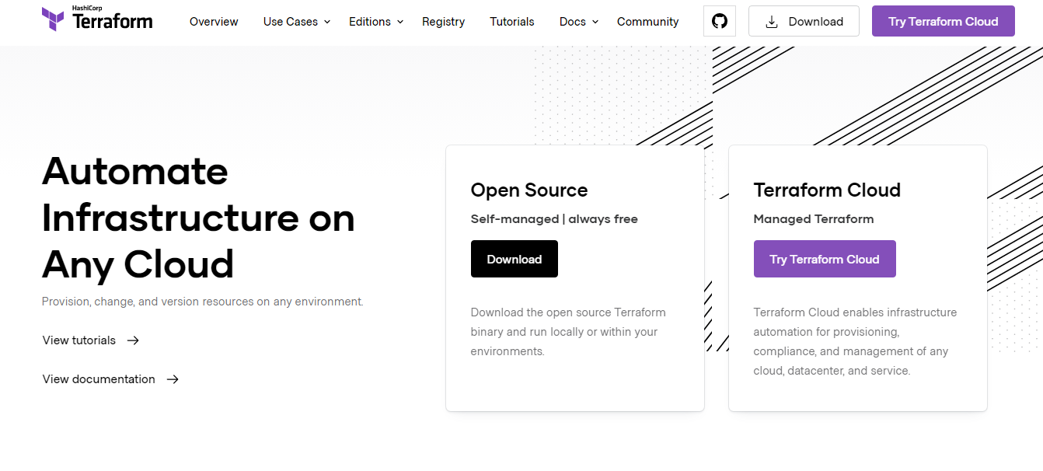Image resolution: width=1043 pixels, height=471 pixels.
Task: Open the Editions menu
Action: [376, 22]
